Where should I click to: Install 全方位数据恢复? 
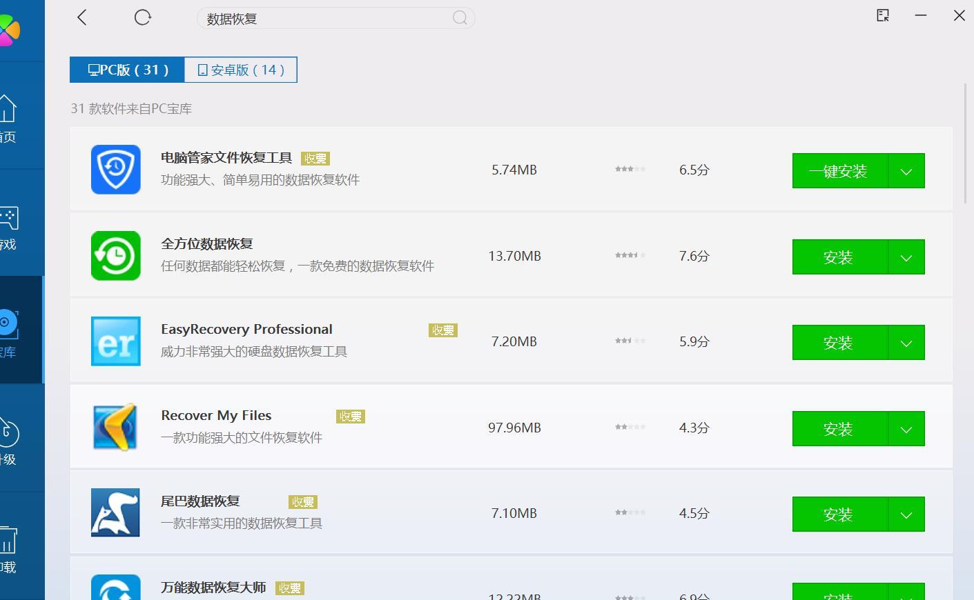click(x=839, y=257)
